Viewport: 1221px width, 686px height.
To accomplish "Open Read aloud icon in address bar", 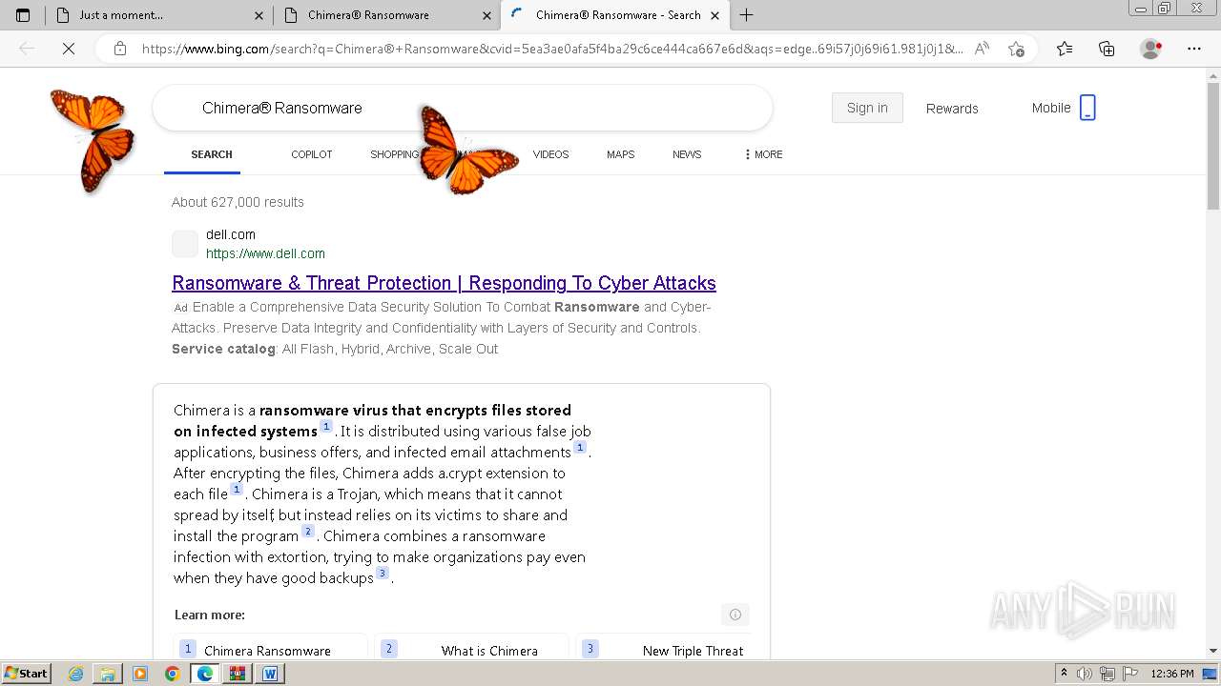I will click(x=982, y=49).
